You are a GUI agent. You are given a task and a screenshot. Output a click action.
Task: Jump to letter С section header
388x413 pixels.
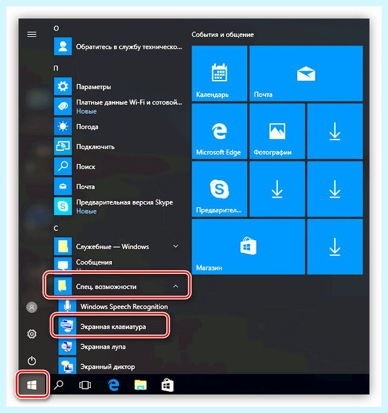click(x=56, y=228)
